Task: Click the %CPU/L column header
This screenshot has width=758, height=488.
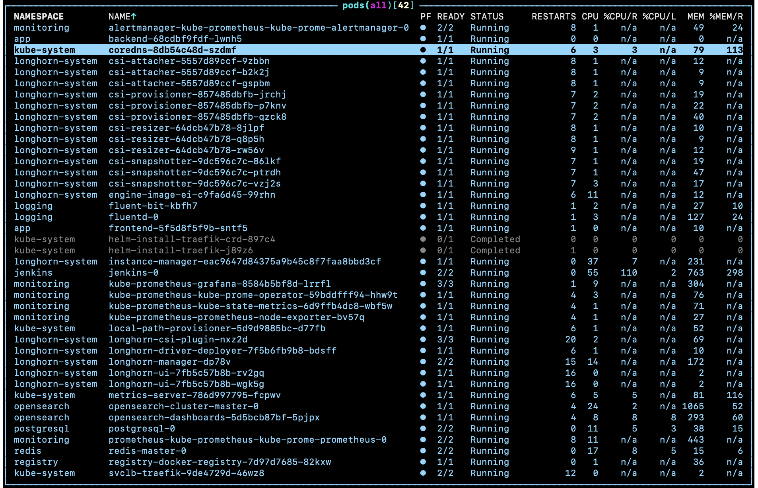Action: [660, 16]
